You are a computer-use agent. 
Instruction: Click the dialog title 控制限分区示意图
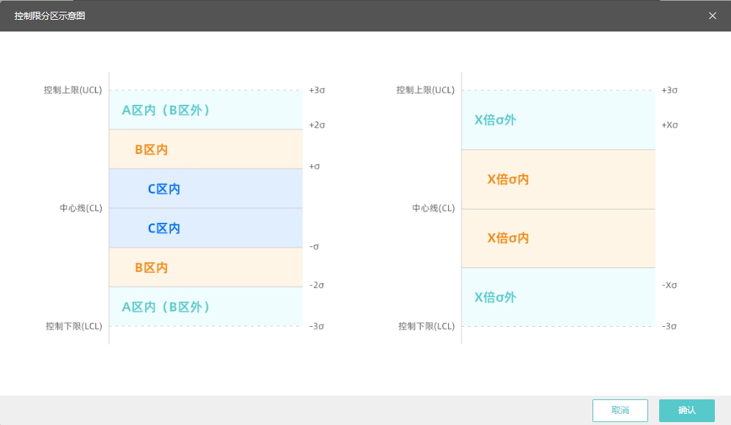point(49,16)
